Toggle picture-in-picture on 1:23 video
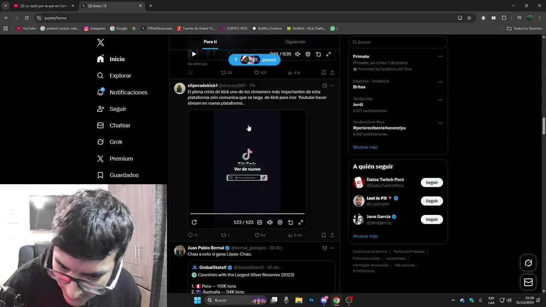Image resolution: width=546 pixels, height=307 pixels. click(x=290, y=223)
